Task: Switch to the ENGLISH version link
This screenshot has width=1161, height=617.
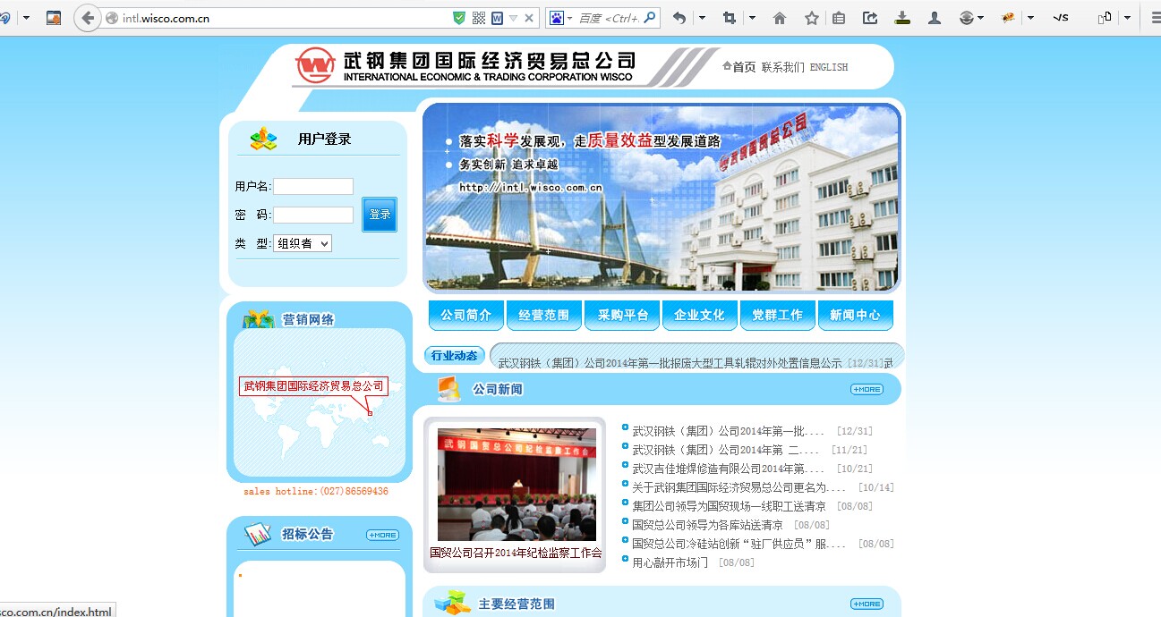Action: (x=829, y=67)
